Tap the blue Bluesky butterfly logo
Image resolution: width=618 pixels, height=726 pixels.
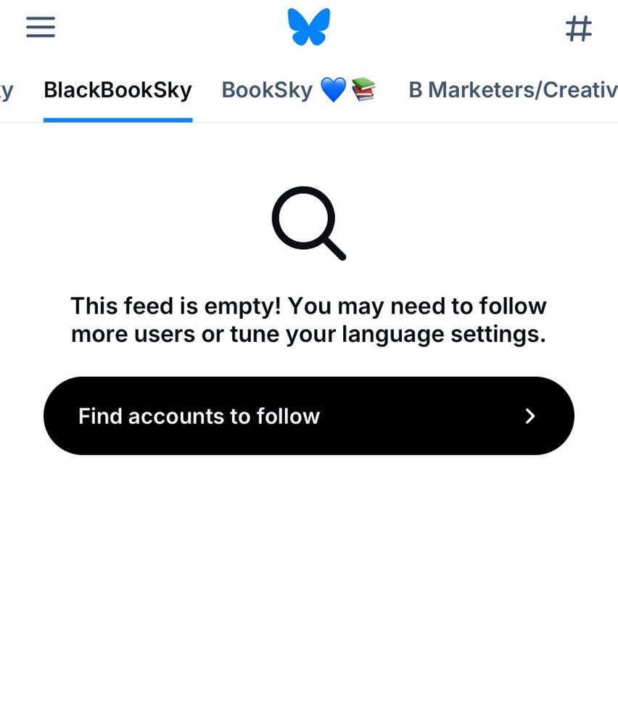point(309,27)
